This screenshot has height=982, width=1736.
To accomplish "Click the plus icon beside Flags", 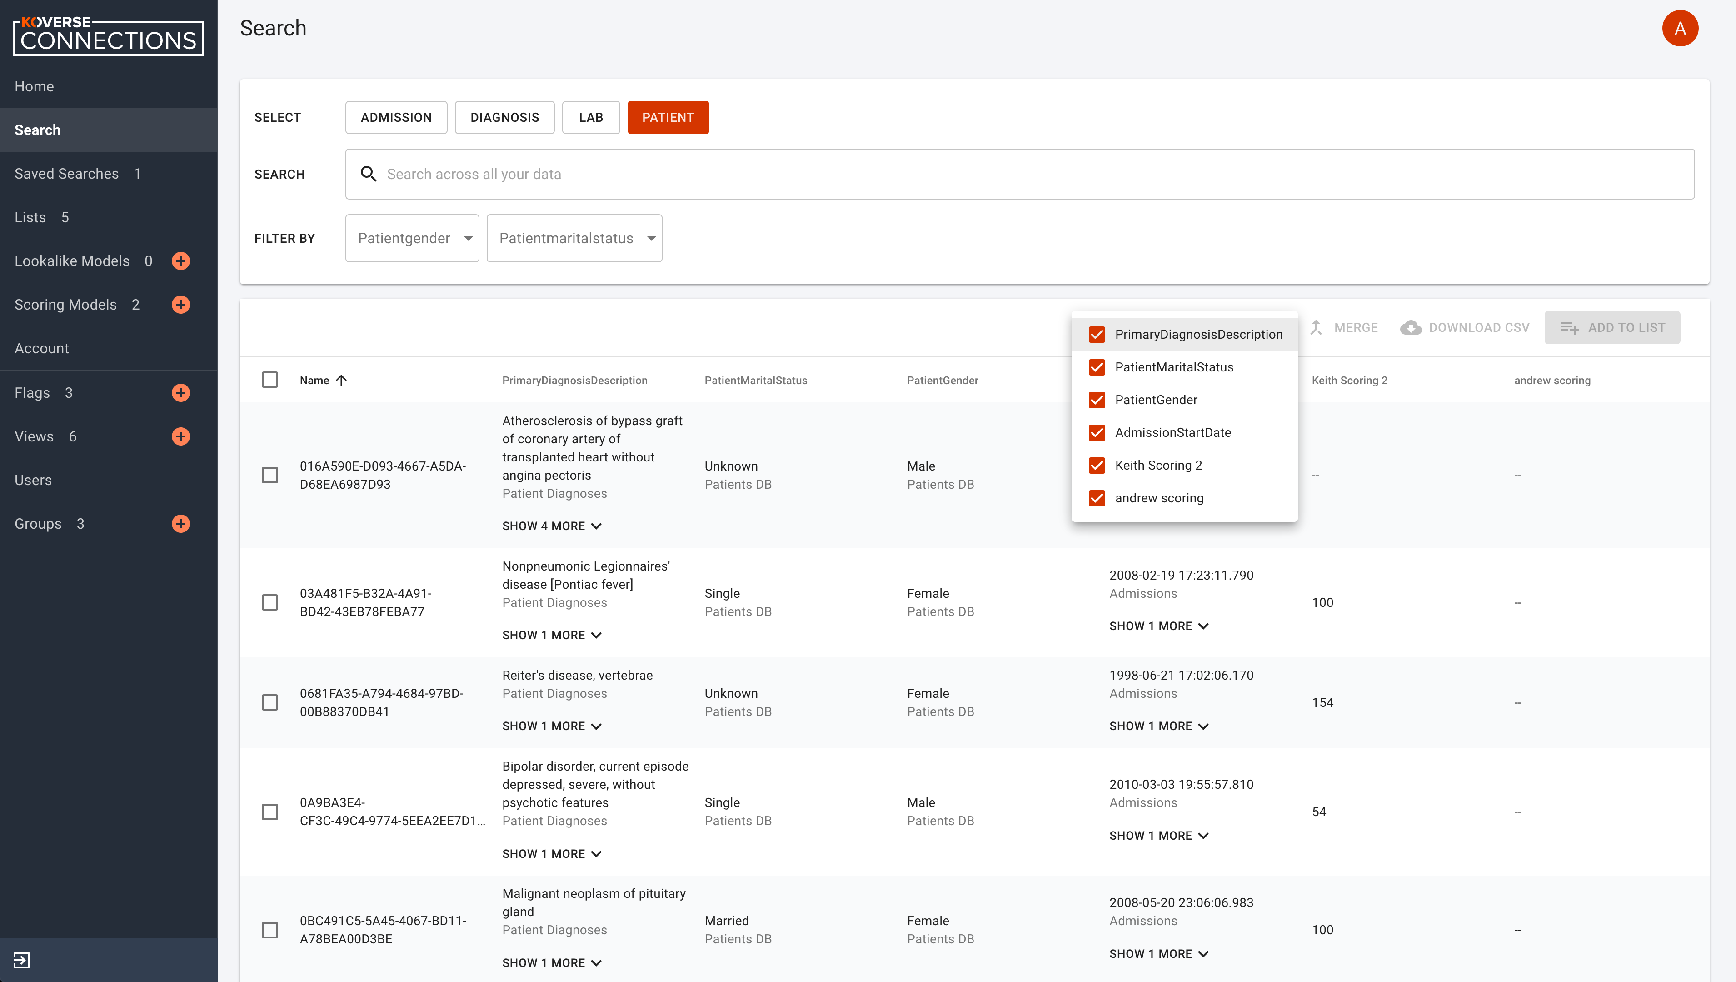I will (x=181, y=392).
